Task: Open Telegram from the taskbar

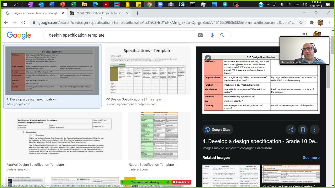Action: (x=225, y=4)
